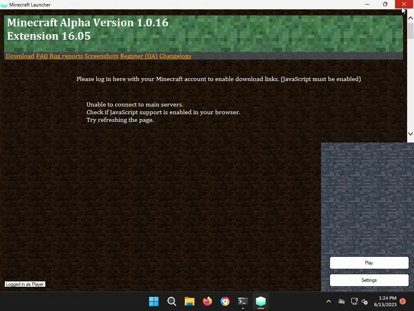Open the launcher Settings button
This screenshot has height=311, width=414.
tap(369, 280)
